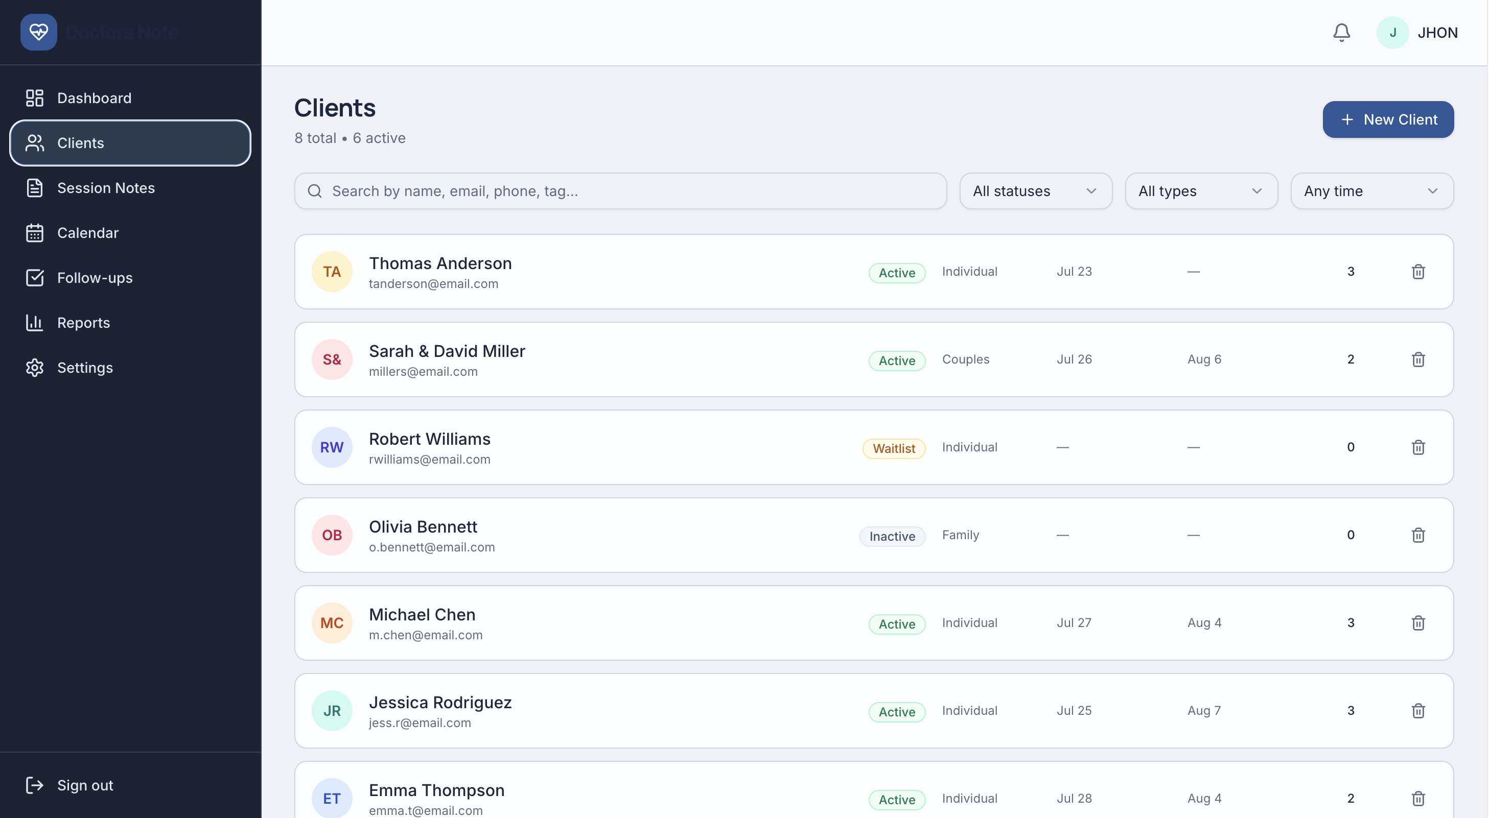Click email millers@email.com
Screen dimensions: 1489x818
click(423, 371)
